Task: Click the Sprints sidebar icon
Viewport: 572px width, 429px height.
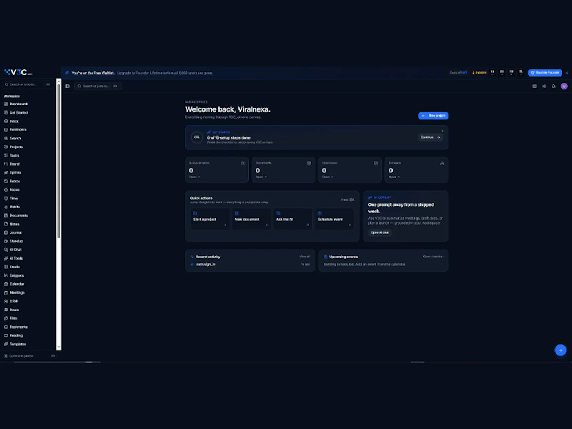Action: (x=6, y=173)
